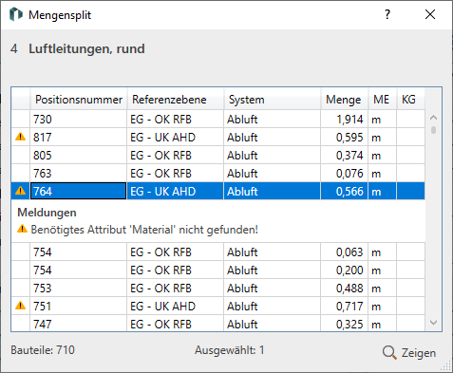This screenshot has width=453, height=373.
Task: Sort by the Menge column header
Action: coord(345,100)
